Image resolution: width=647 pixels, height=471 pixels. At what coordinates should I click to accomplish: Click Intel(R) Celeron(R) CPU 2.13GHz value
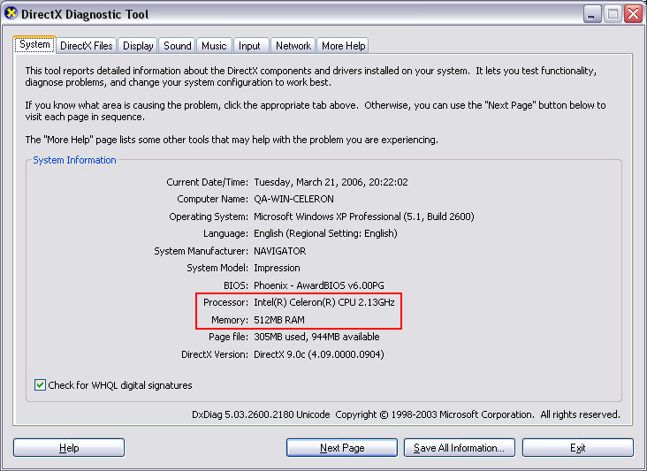[x=324, y=302]
